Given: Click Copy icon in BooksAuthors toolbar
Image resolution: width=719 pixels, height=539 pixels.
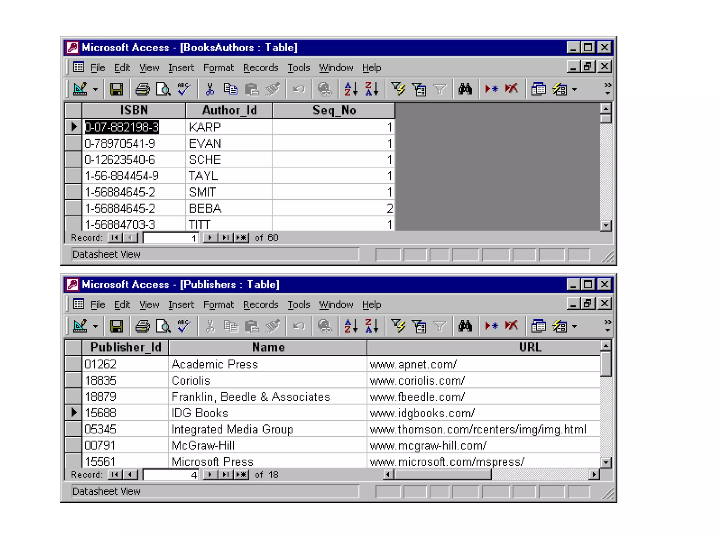Looking at the screenshot, I should [x=231, y=89].
